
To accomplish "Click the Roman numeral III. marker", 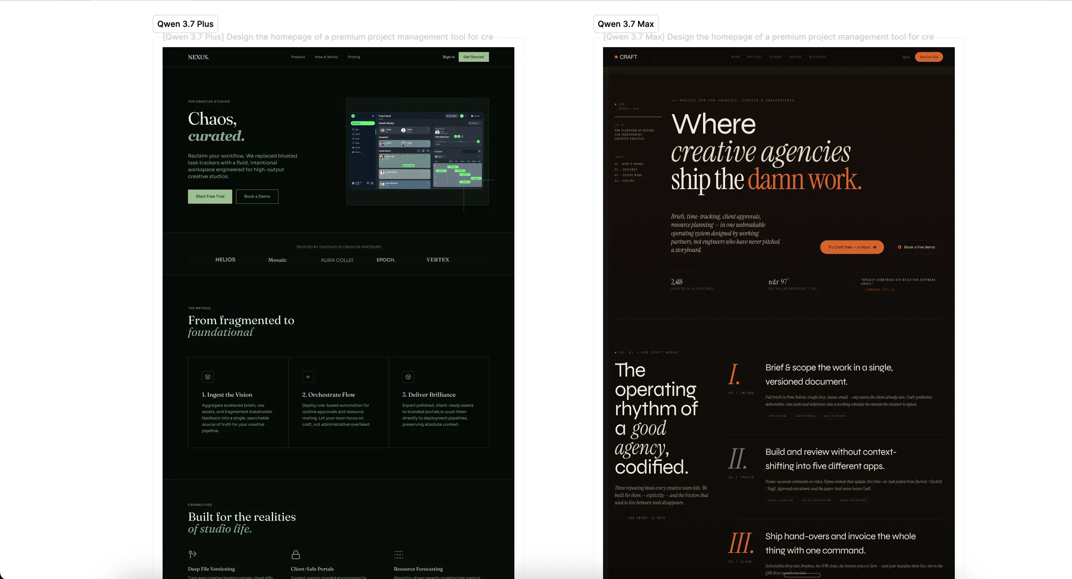I will 741,543.
